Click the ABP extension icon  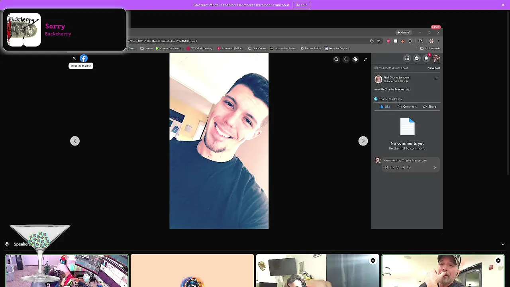pyautogui.click(x=388, y=41)
